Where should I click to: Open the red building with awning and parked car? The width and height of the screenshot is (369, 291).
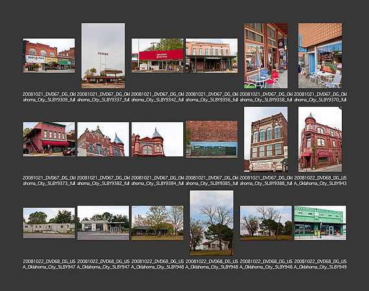tap(49, 139)
